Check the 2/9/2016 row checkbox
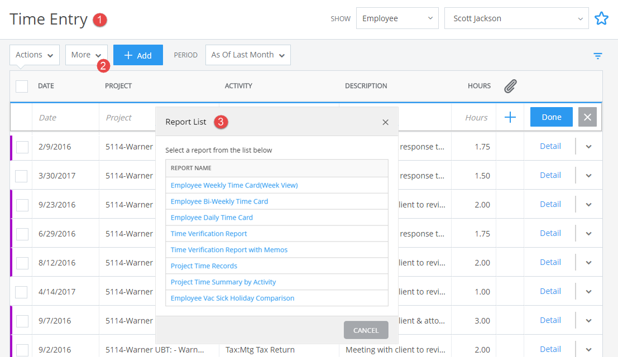This screenshot has width=618, height=357. point(22,147)
